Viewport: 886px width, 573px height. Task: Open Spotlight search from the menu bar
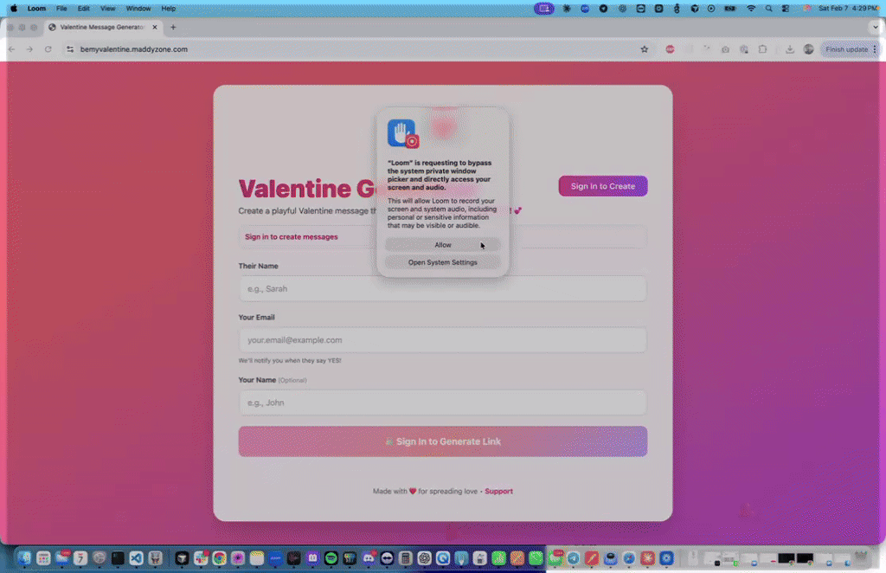pyautogui.click(x=767, y=8)
